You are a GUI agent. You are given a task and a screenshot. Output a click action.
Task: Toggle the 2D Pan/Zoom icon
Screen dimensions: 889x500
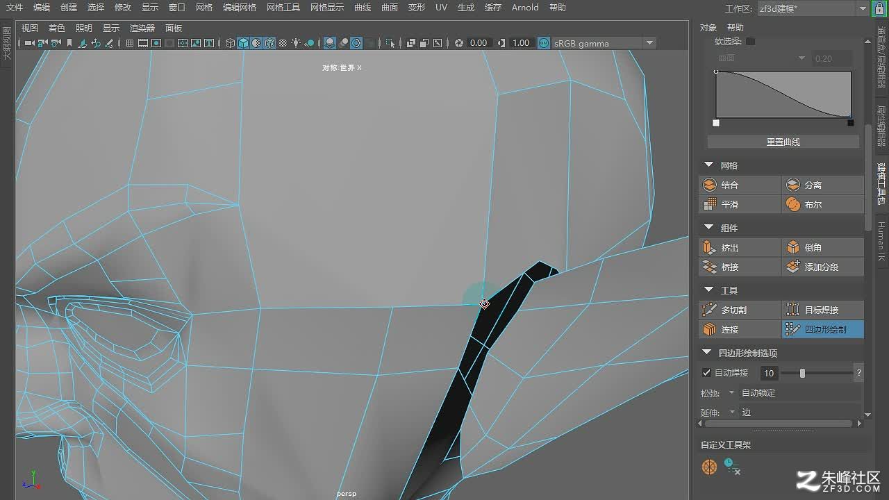click(96, 43)
